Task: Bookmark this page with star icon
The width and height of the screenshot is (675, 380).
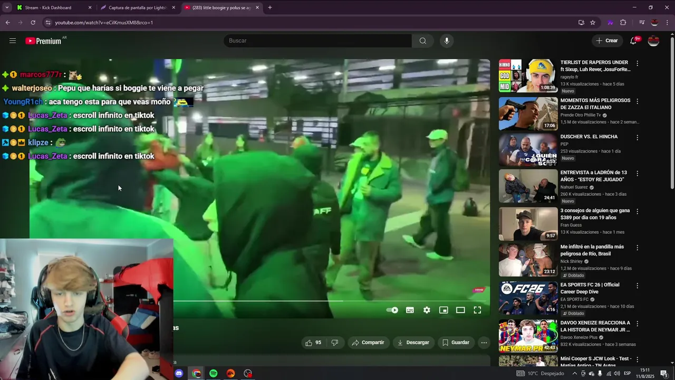Action: (593, 23)
